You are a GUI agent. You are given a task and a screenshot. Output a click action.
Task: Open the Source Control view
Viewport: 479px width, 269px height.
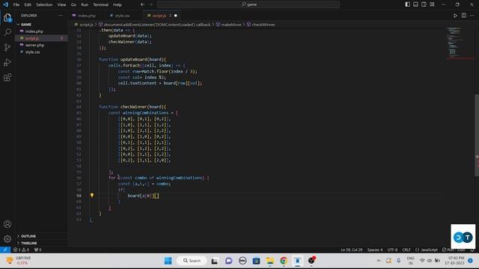[x=7, y=47]
